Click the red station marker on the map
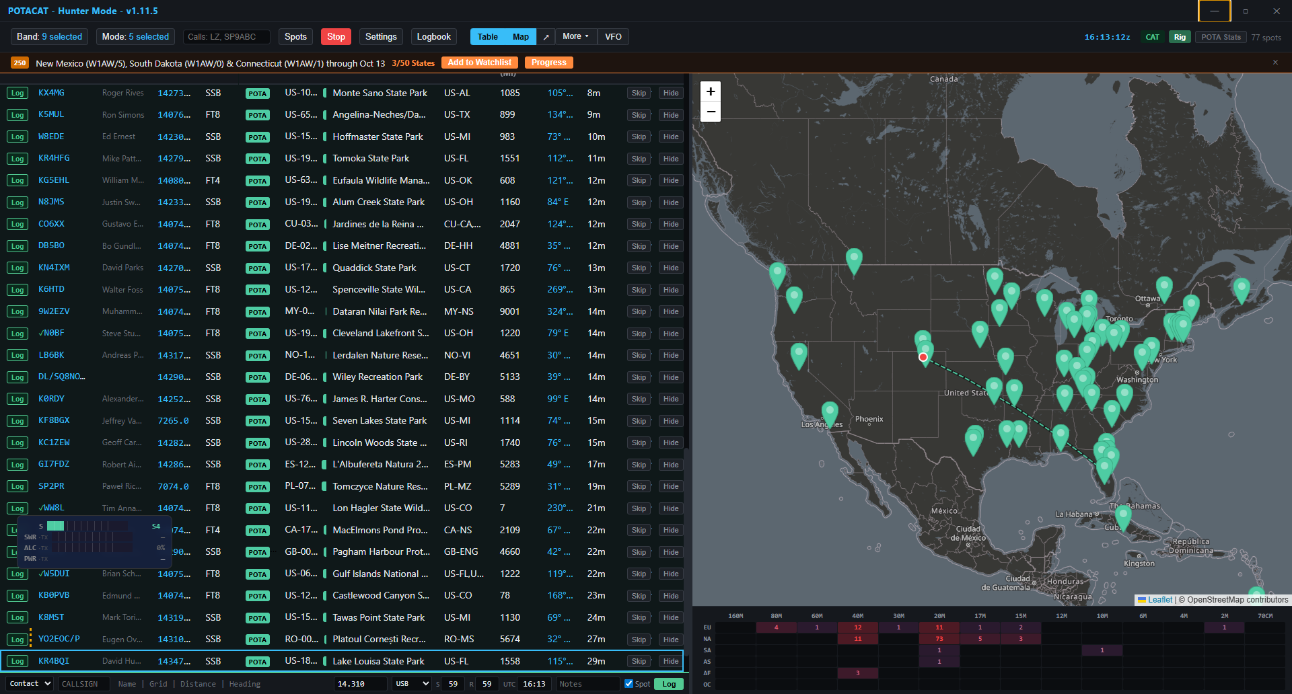This screenshot has height=694, width=1292. 923,357
